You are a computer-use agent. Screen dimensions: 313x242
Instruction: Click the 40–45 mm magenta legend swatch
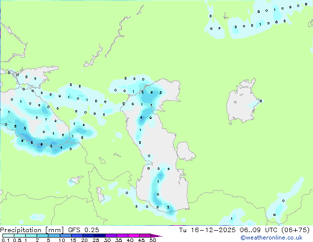click(x=134, y=236)
